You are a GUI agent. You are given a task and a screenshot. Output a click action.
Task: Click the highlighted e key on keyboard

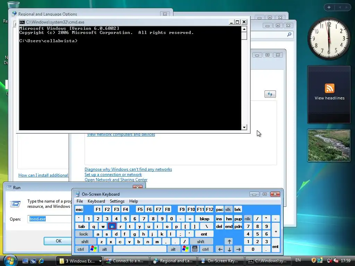[112, 226]
